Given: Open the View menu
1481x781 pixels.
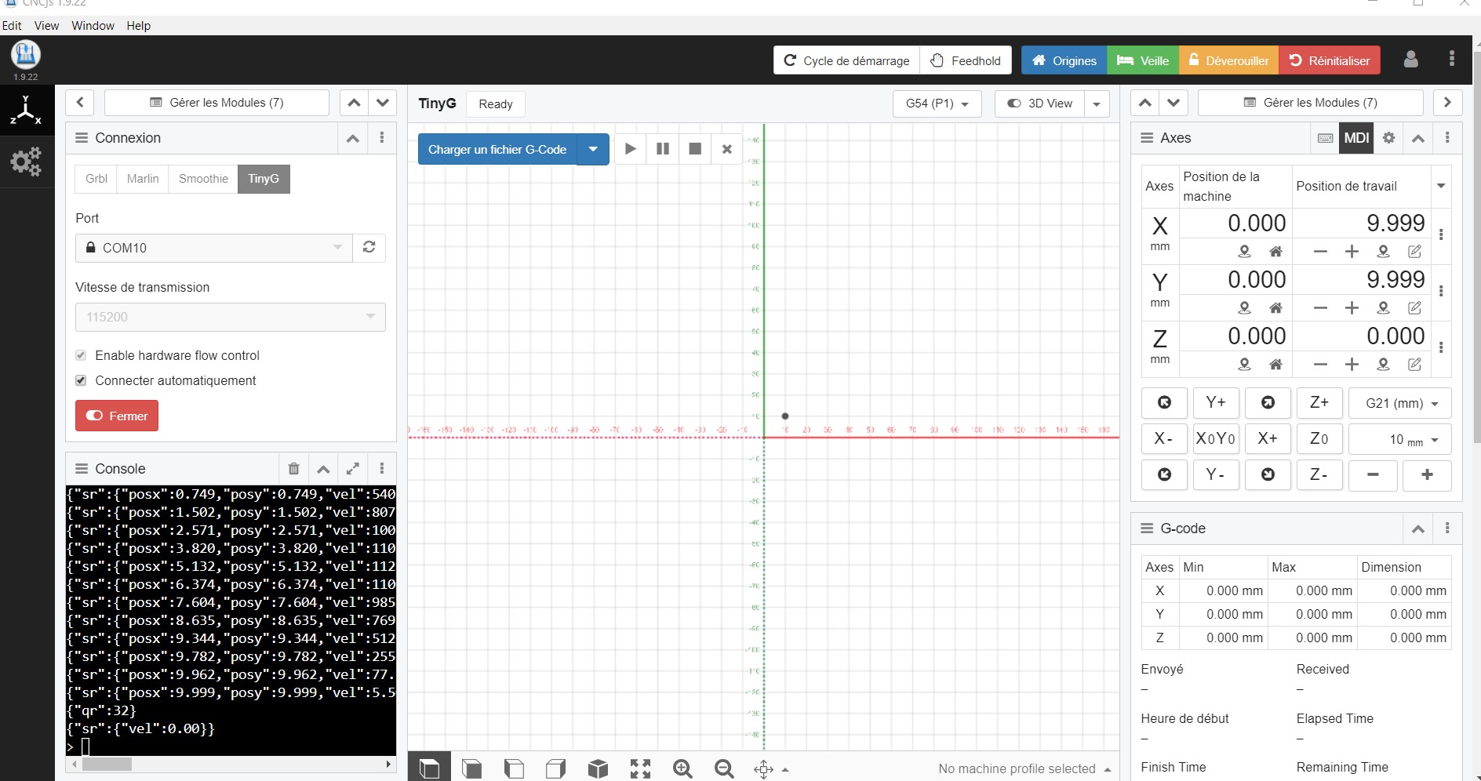Looking at the screenshot, I should [x=46, y=26].
